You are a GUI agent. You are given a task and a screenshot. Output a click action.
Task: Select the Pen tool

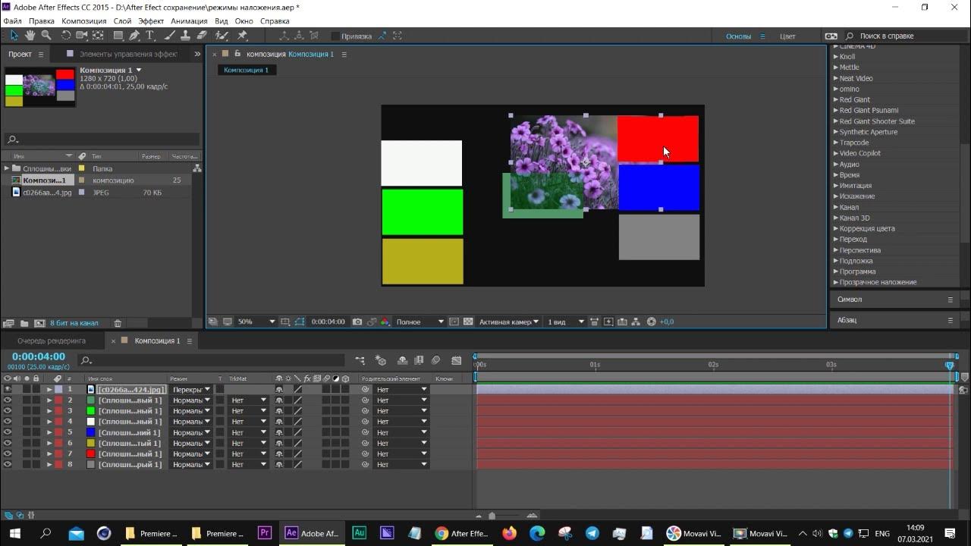pyautogui.click(x=134, y=36)
